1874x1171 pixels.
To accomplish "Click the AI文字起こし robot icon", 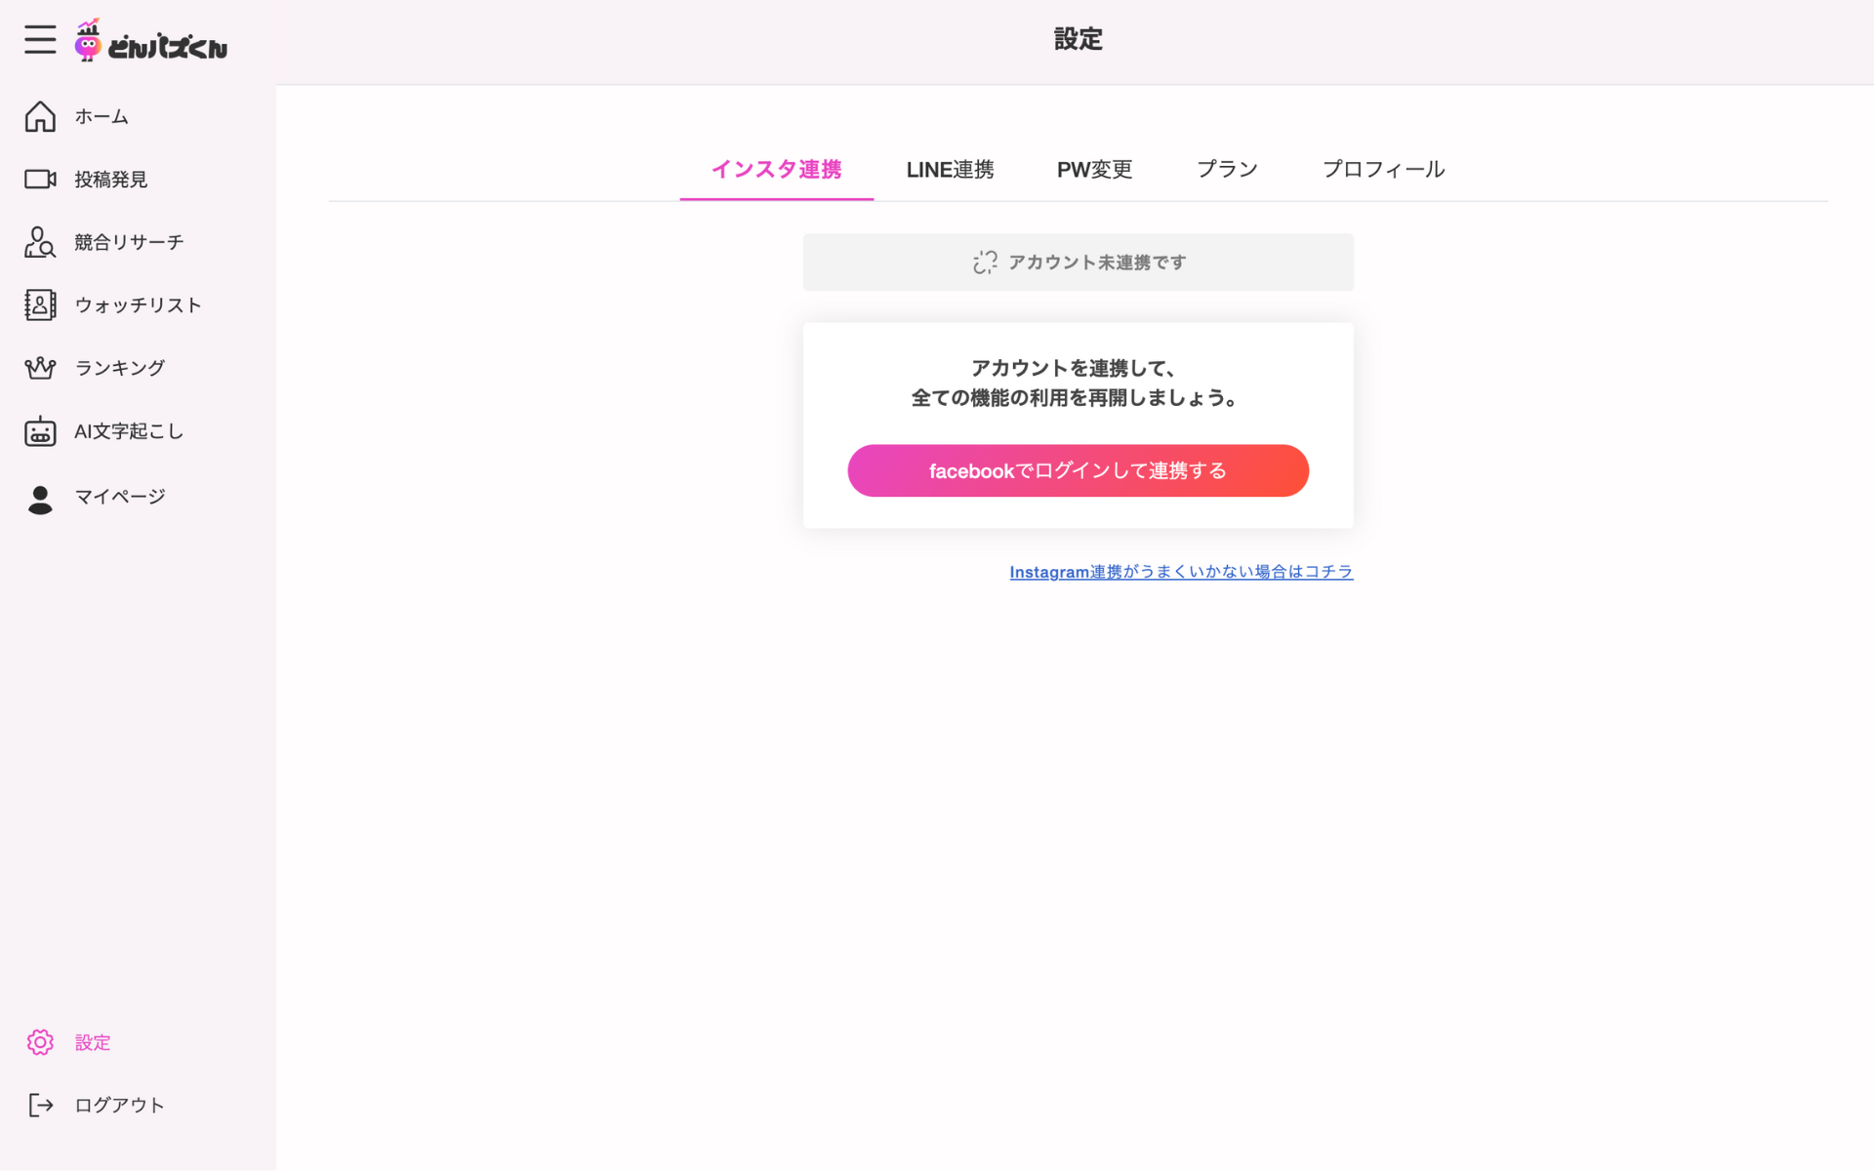I will pyautogui.click(x=40, y=431).
